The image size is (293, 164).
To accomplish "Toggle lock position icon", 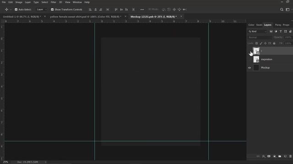I will tap(266, 43).
